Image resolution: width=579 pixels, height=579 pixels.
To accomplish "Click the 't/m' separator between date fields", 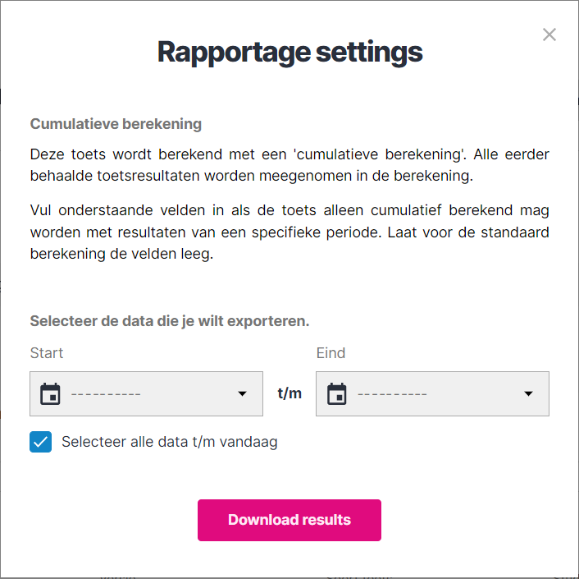I will tap(289, 393).
